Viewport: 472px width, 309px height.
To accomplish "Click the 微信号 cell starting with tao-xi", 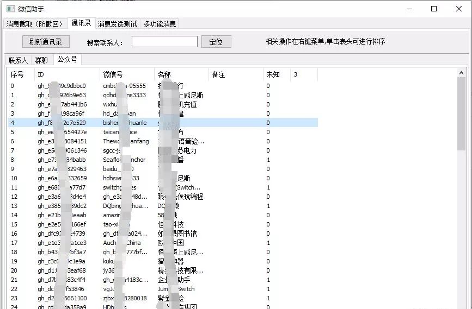I will tap(116, 224).
